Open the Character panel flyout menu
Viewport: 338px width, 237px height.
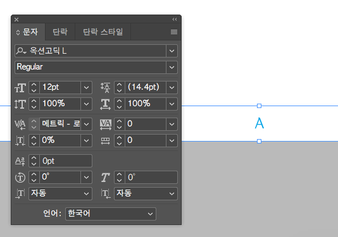click(174, 32)
